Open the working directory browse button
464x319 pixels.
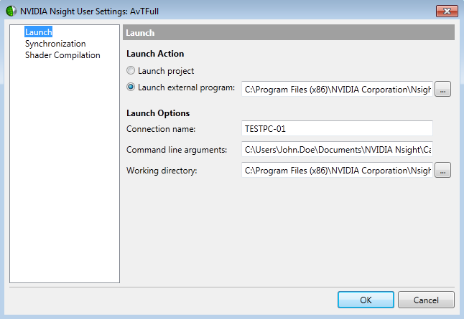442,170
